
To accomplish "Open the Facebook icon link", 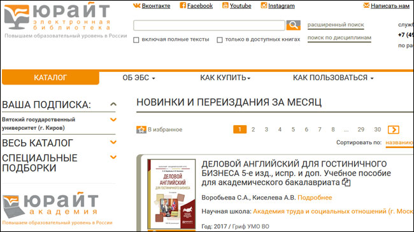I will coord(183,5).
